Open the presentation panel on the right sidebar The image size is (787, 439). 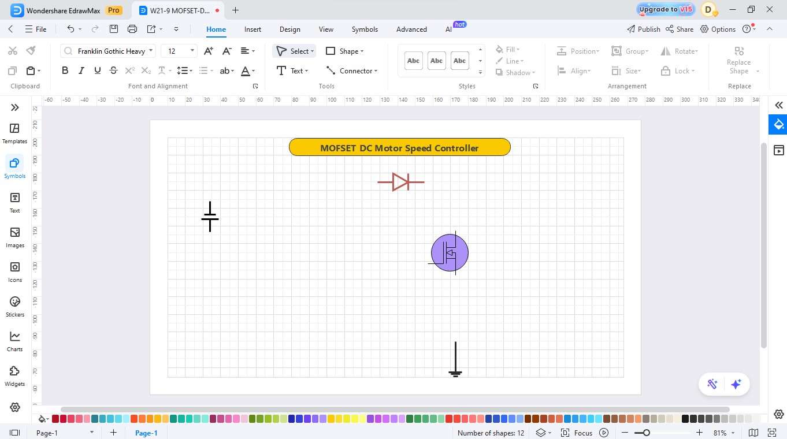[779, 150]
